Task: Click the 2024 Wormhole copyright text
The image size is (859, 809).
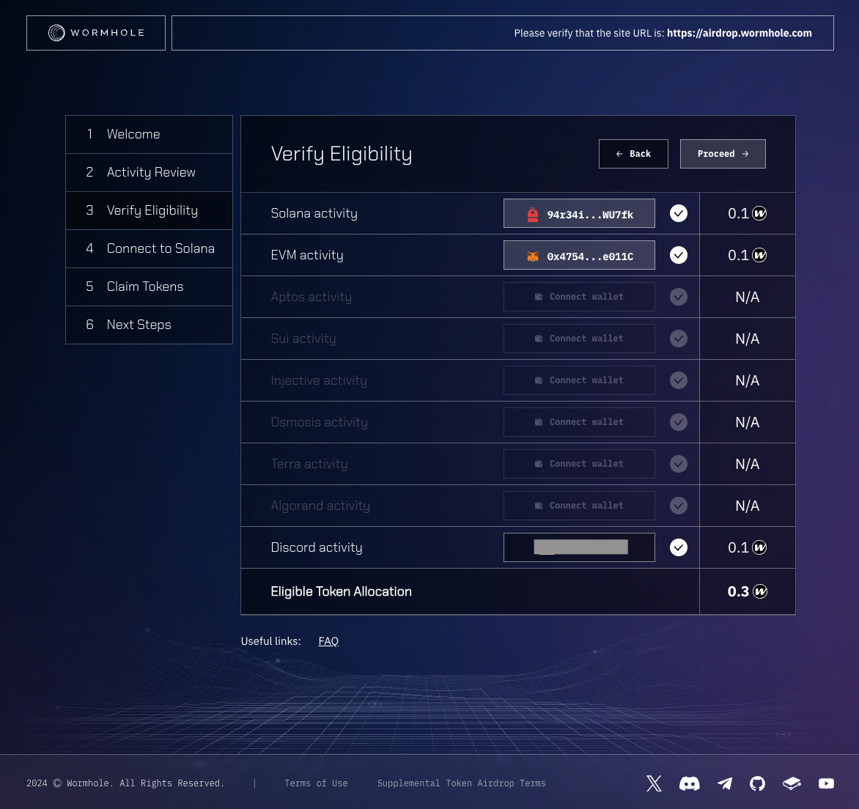Action: coord(125,783)
